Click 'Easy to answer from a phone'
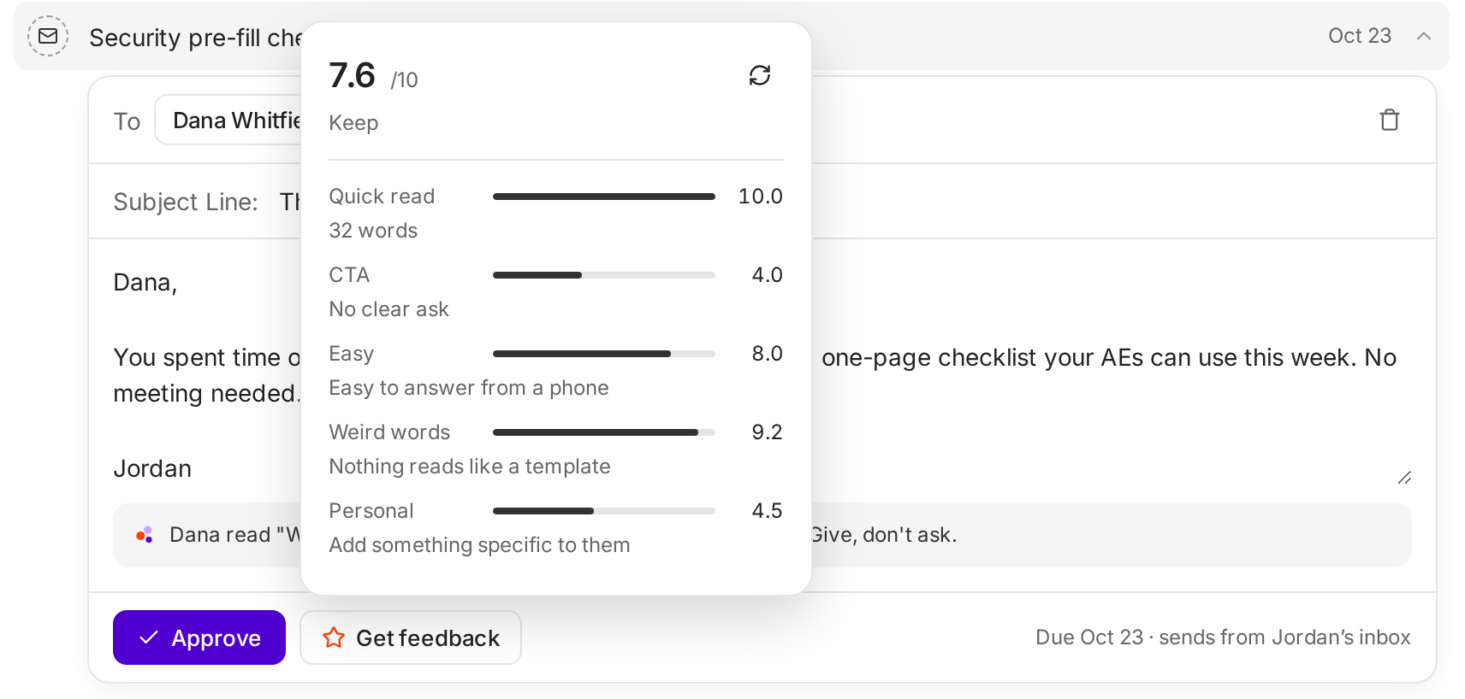This screenshot has height=699, width=1465. coord(469,388)
